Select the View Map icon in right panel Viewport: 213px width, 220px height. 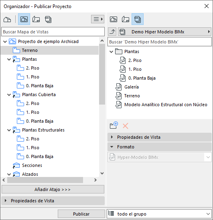pos(114,19)
